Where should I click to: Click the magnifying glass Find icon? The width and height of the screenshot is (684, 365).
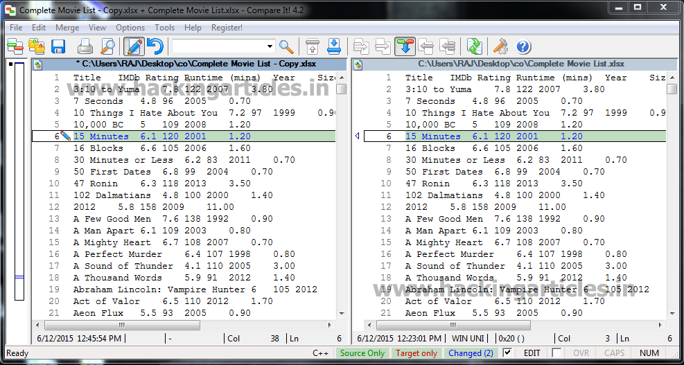(287, 46)
